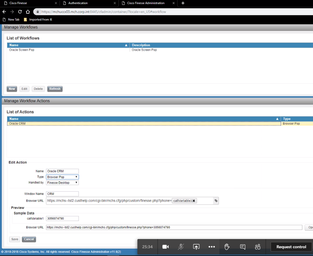Show meeting participants list

258,247
